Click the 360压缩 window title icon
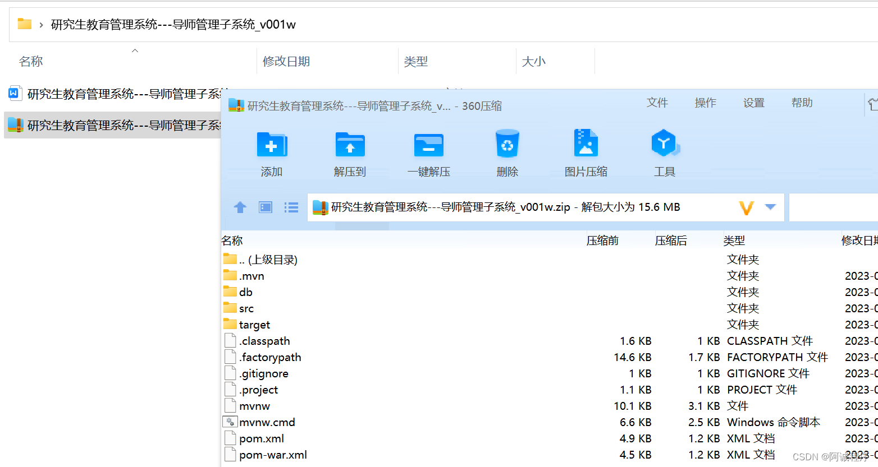Image resolution: width=878 pixels, height=467 pixels. [x=236, y=105]
